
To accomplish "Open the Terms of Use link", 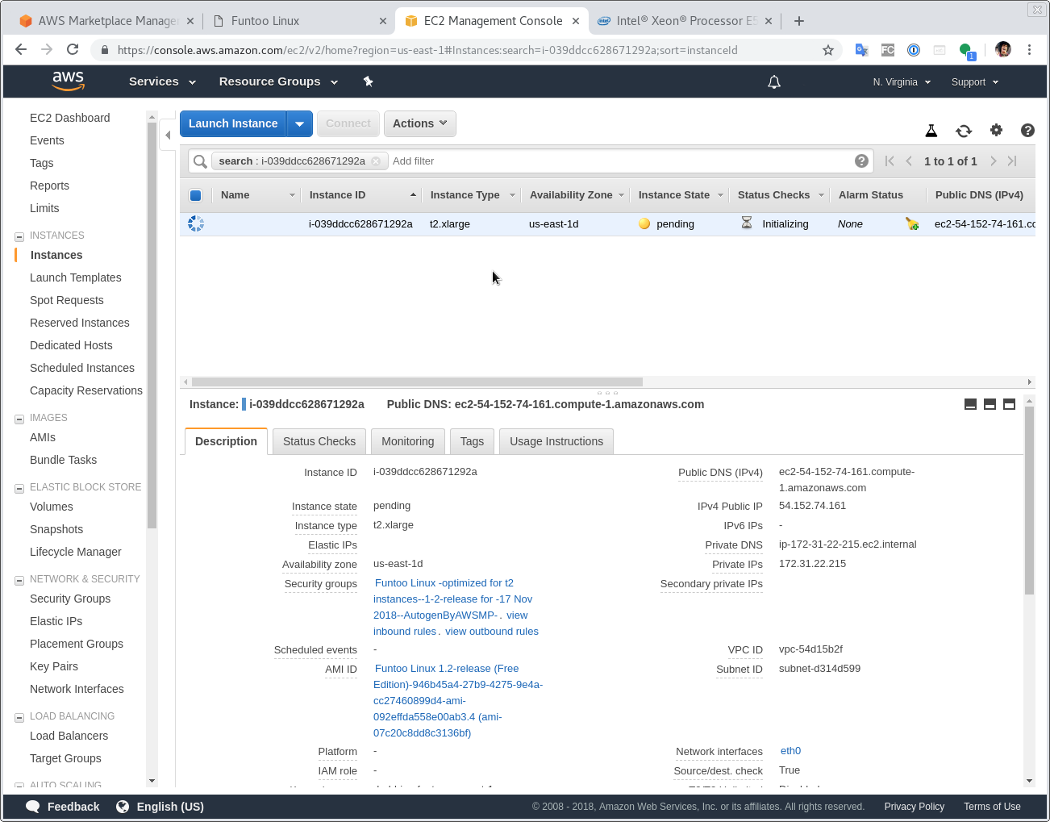I will pyautogui.click(x=992, y=807).
